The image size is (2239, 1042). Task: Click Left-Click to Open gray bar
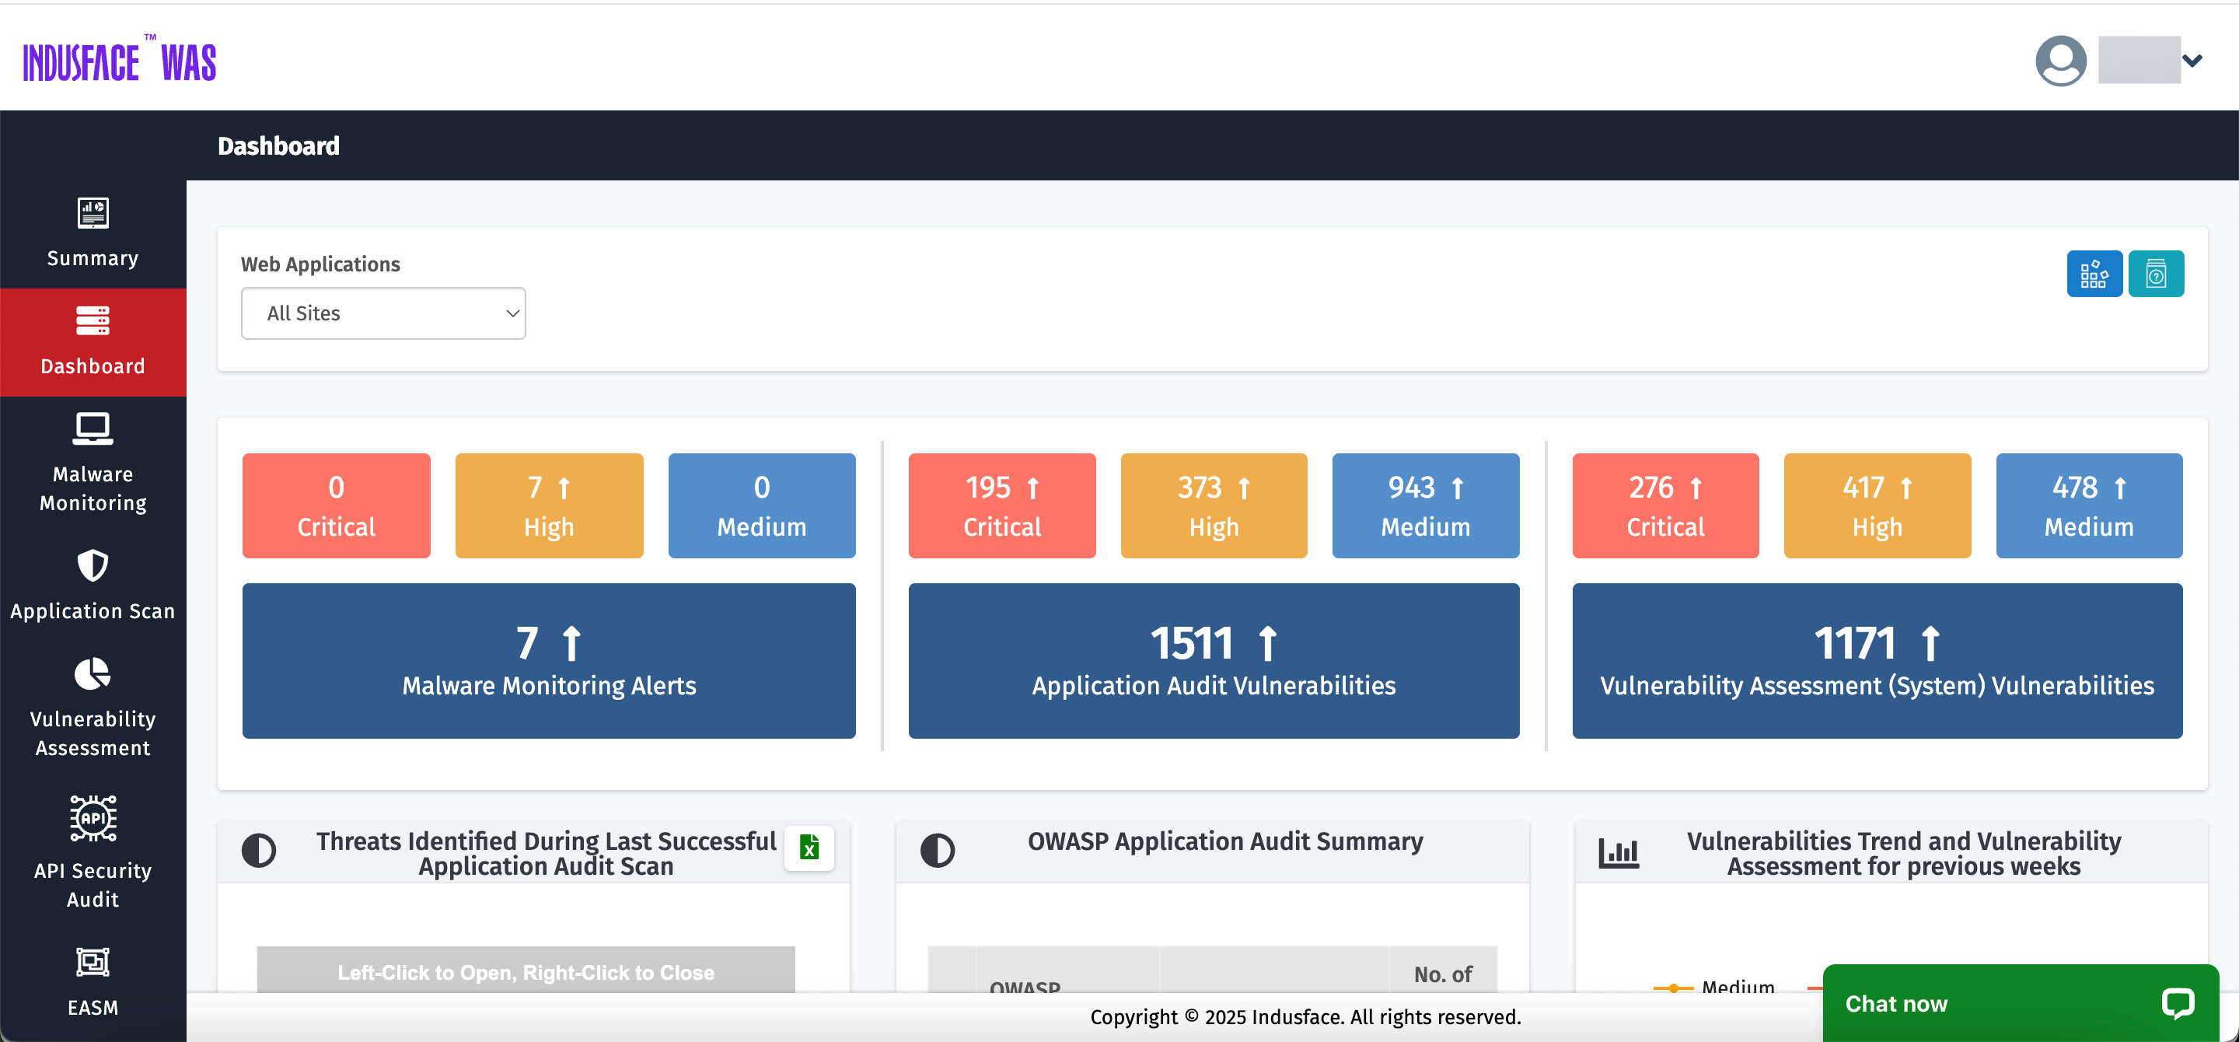click(526, 971)
